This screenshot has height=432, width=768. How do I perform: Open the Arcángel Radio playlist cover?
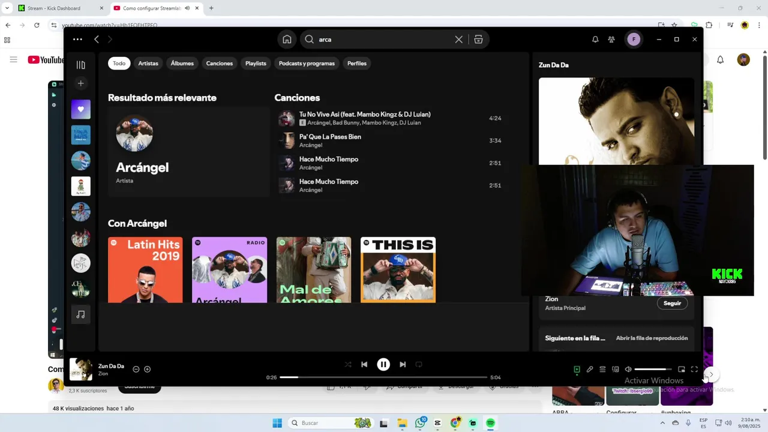[229, 270]
